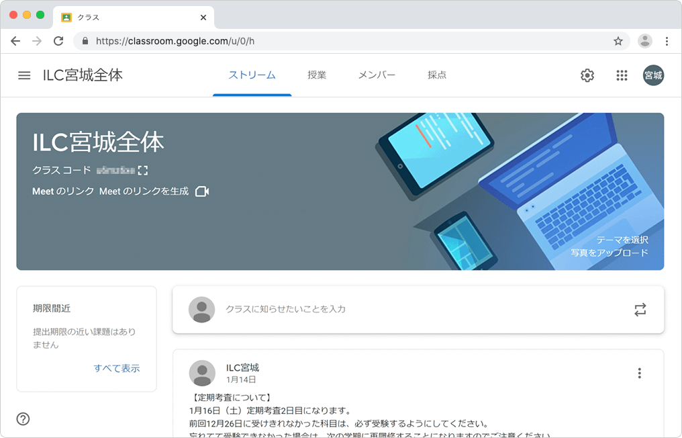Click the grey avatar beside the announcement field

coord(201,310)
